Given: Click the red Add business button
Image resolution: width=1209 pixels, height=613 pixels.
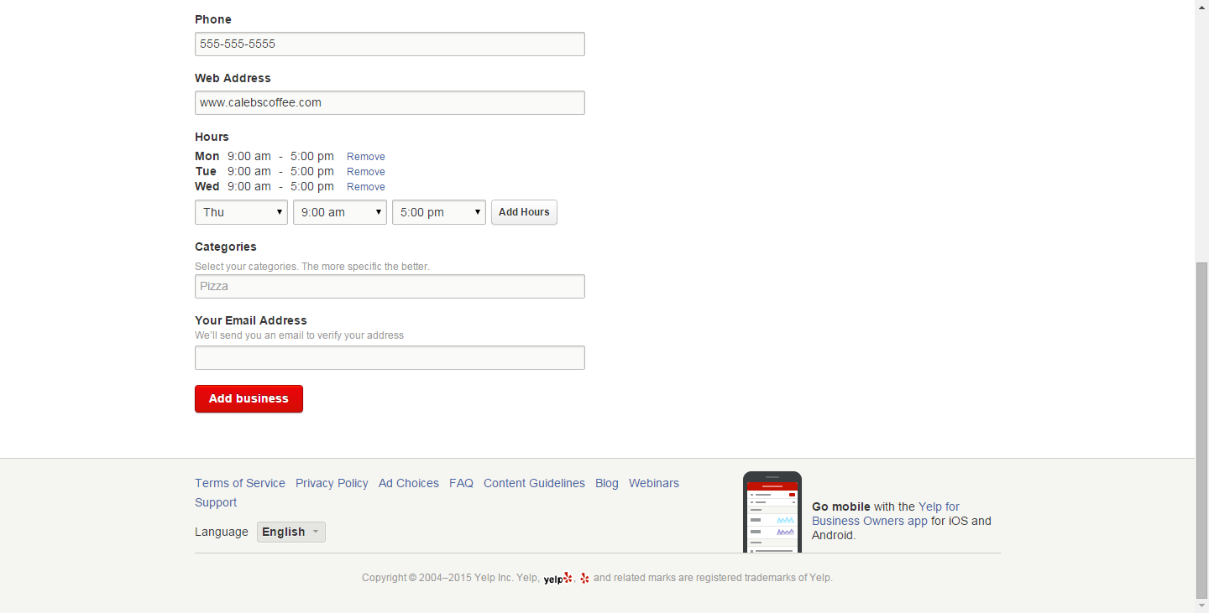Looking at the screenshot, I should (x=249, y=398).
